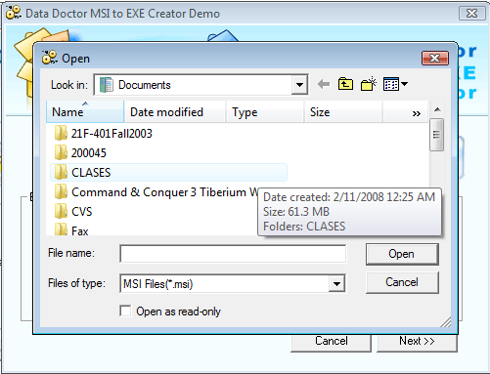
Task: Select the 21F-401Fall2003 folder name
Action: (111, 134)
